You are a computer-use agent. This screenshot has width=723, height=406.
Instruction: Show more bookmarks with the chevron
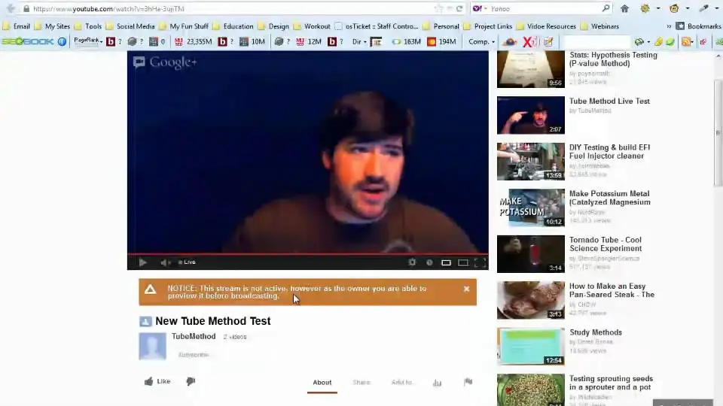click(669, 26)
